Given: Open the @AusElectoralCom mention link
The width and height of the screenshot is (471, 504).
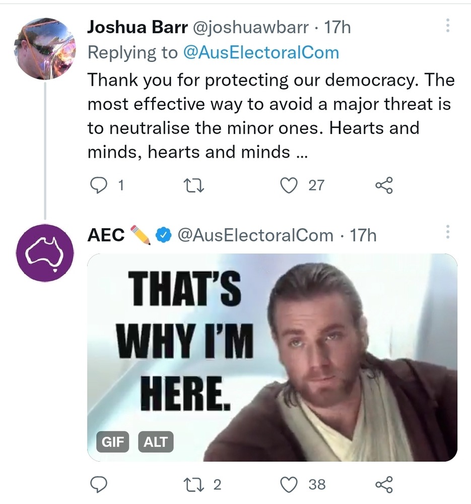Looking at the screenshot, I should (261, 52).
